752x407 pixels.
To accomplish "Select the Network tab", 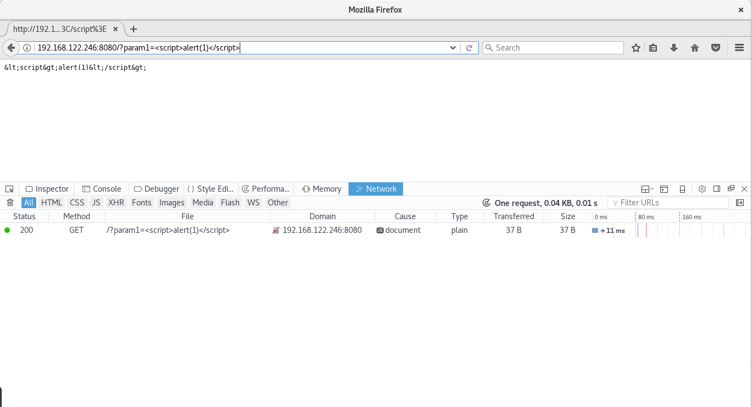I will (x=376, y=189).
